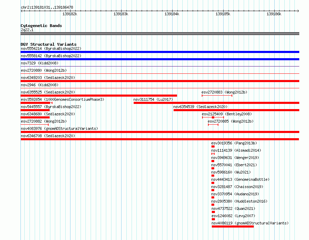The image size is (309, 240).
Task: Click the thin line under esv2720882
Action: pos(34,125)
